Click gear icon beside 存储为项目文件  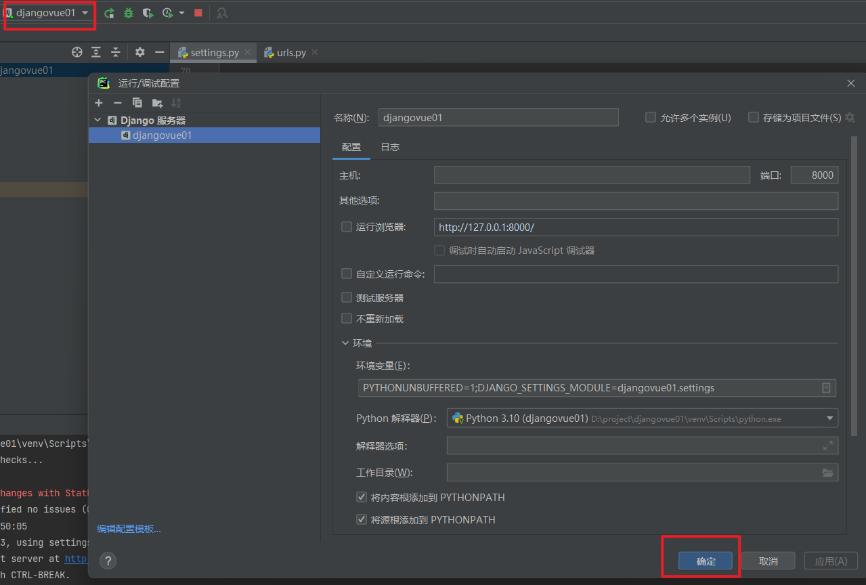point(850,117)
